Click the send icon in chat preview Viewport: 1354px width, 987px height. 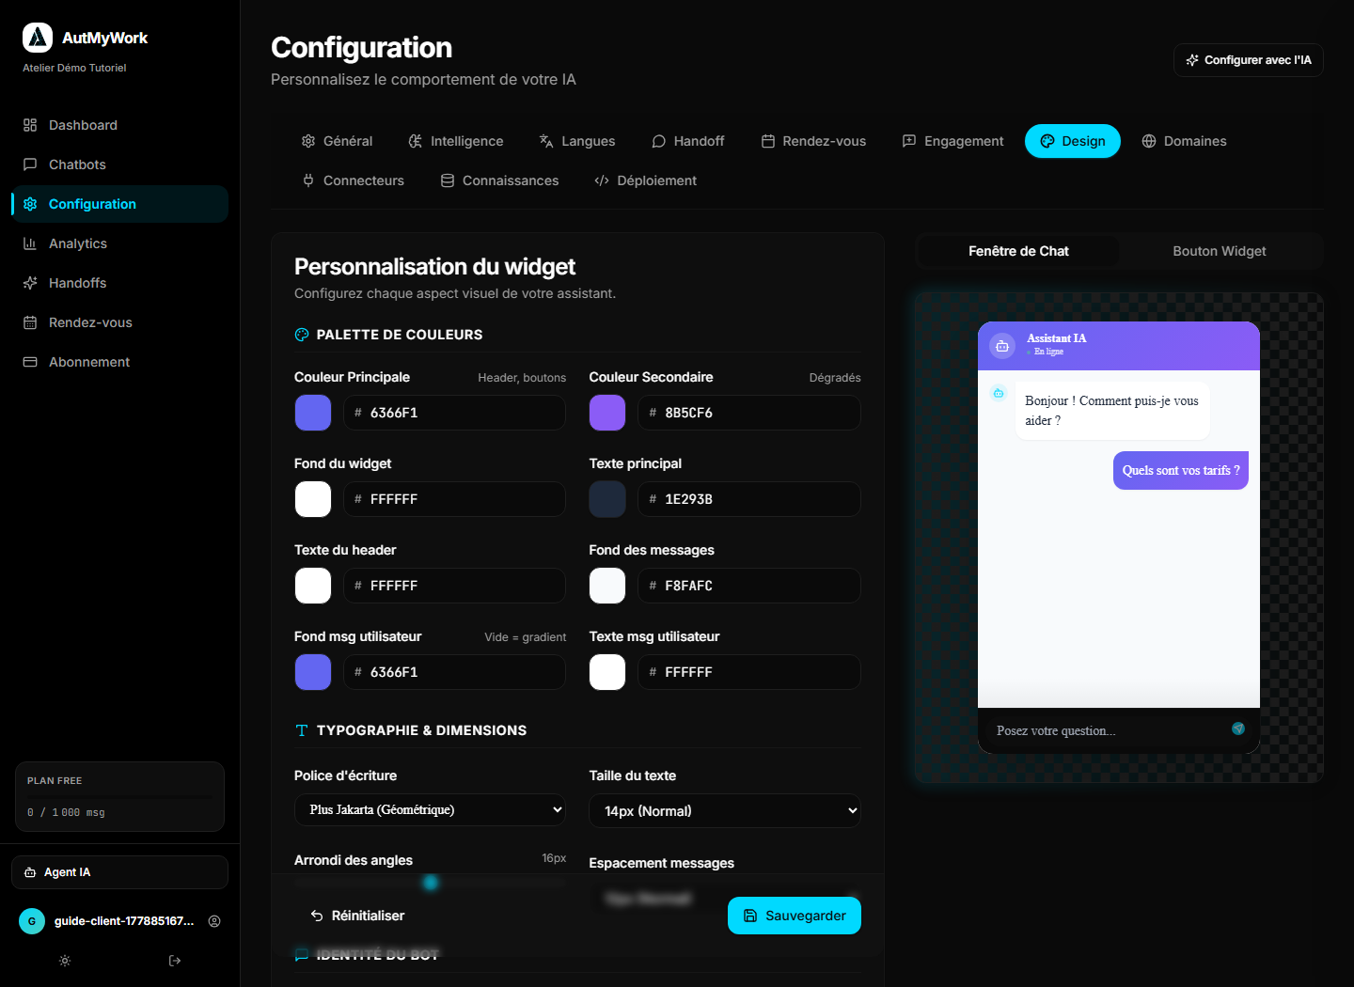1238,728
